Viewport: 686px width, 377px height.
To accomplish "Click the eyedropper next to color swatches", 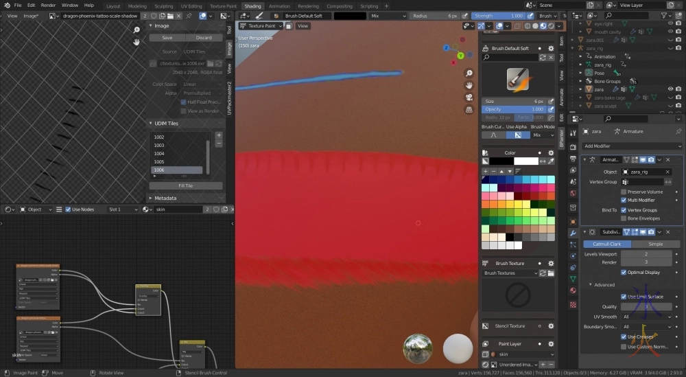I will 552,161.
